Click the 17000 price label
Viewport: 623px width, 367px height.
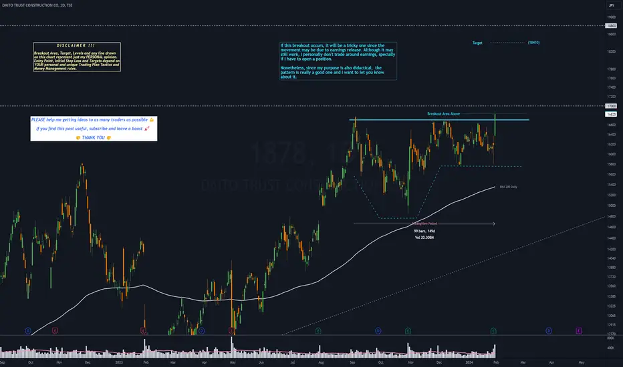[611, 106]
